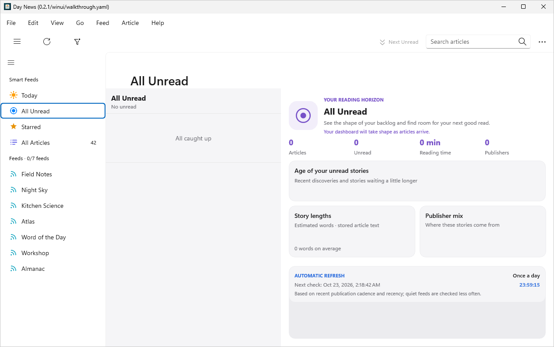Screen dimensions: 554x347
Task: Click the 23:59:15 countdown timer
Action: 529,285
